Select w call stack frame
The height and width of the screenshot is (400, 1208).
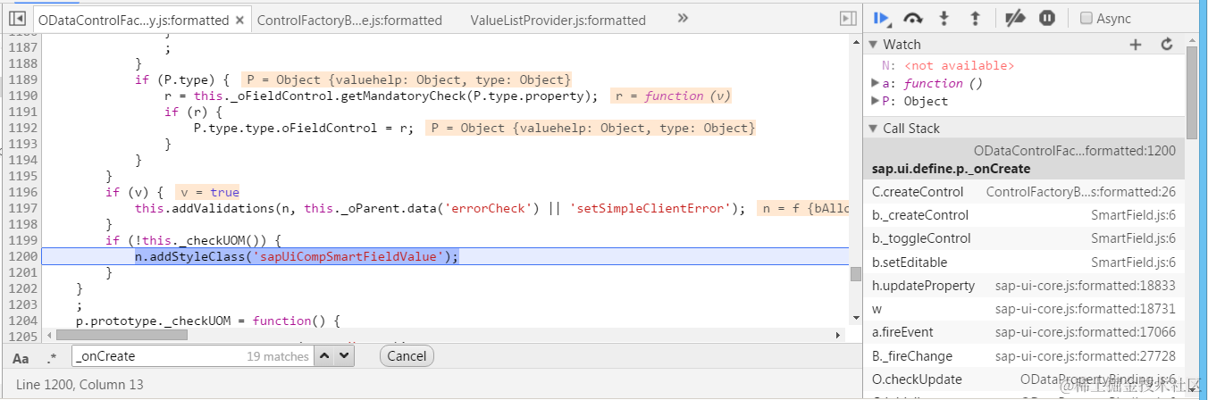pyautogui.click(x=1025, y=309)
